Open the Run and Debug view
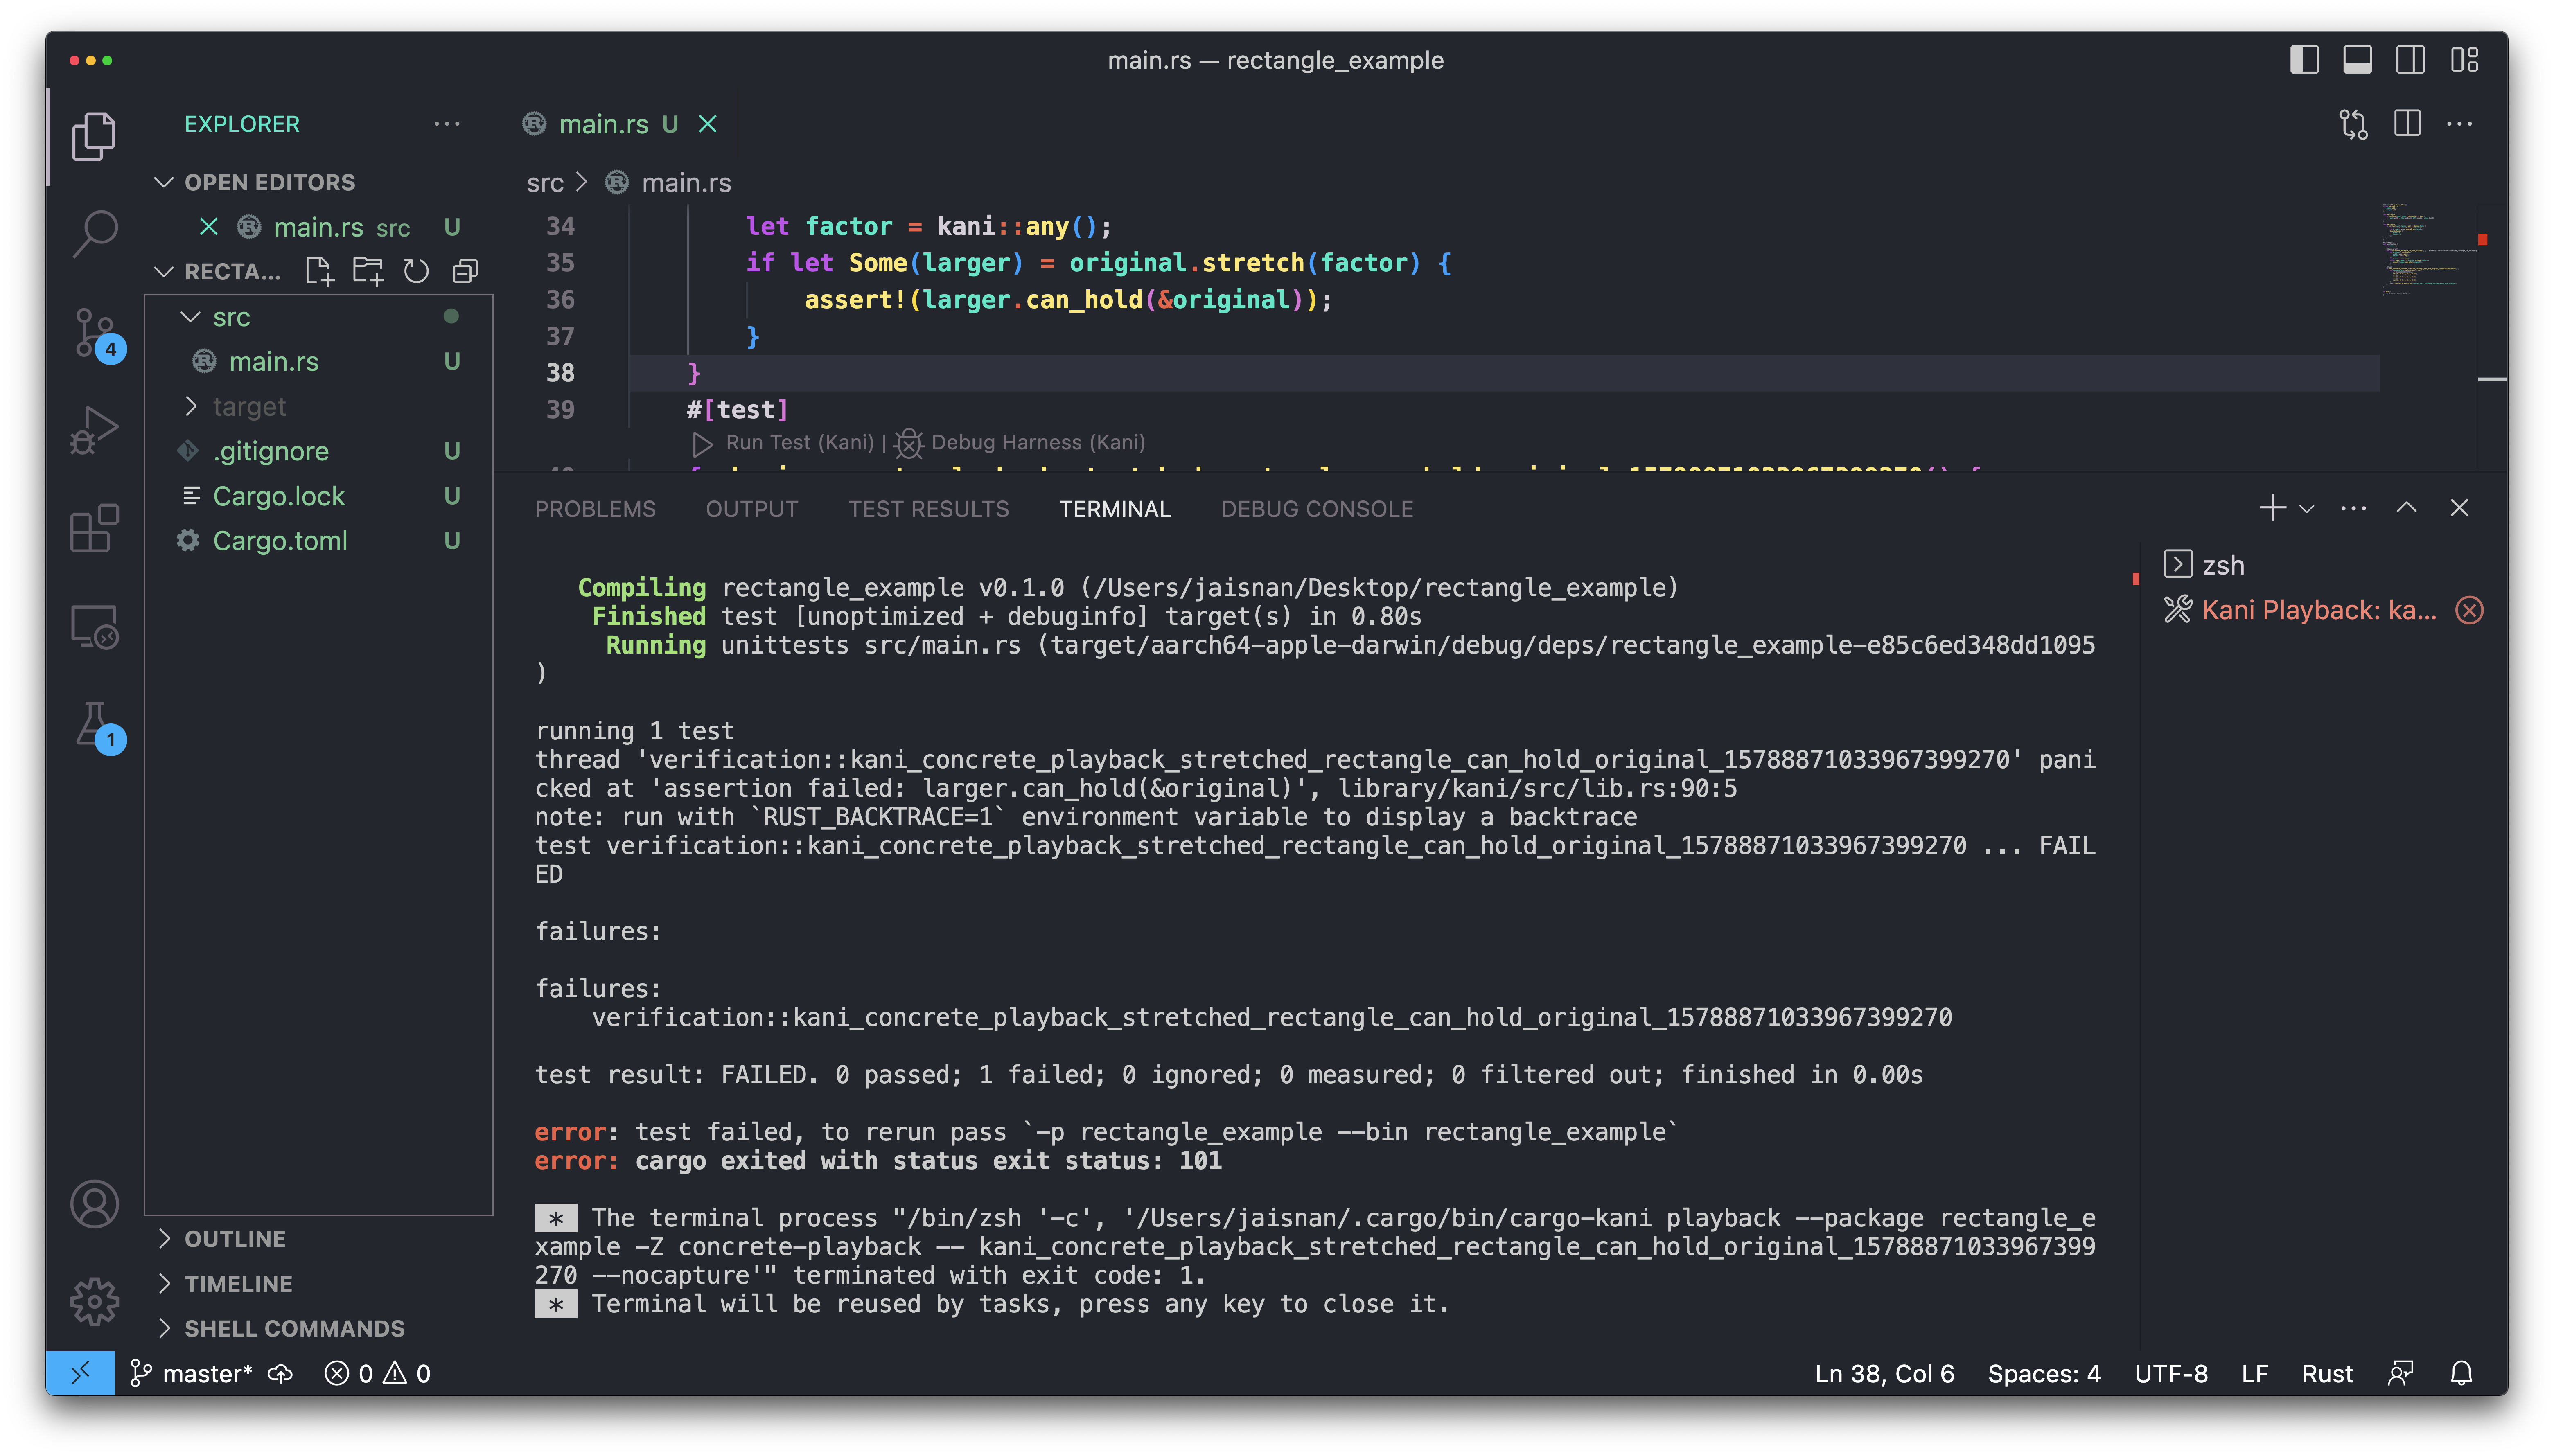The height and width of the screenshot is (1456, 2554). click(94, 430)
